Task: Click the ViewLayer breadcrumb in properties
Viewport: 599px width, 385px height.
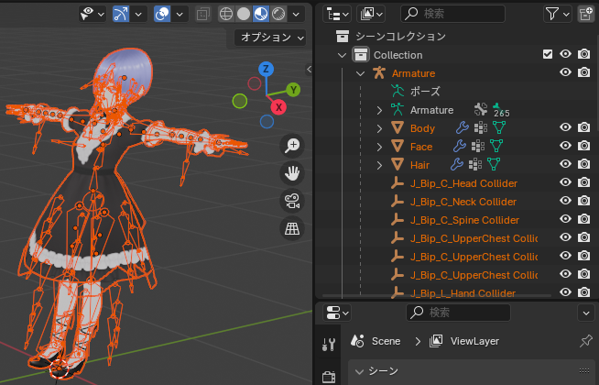Action: point(474,341)
